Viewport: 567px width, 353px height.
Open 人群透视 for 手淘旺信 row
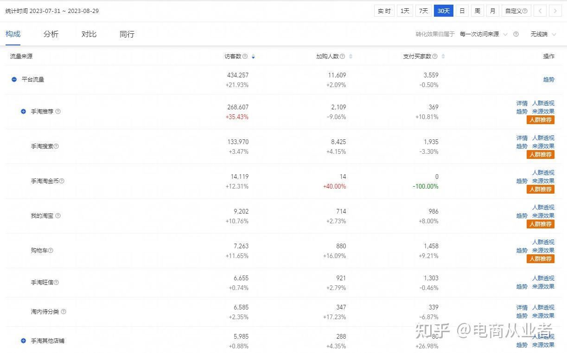543,278
